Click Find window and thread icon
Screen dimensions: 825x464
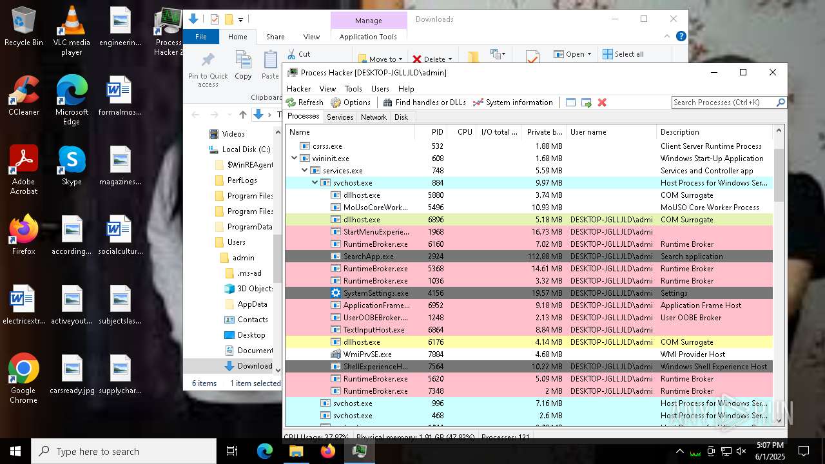pyautogui.click(x=587, y=102)
